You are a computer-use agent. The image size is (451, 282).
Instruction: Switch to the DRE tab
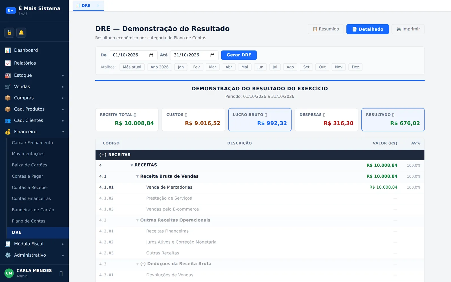(x=88, y=6)
